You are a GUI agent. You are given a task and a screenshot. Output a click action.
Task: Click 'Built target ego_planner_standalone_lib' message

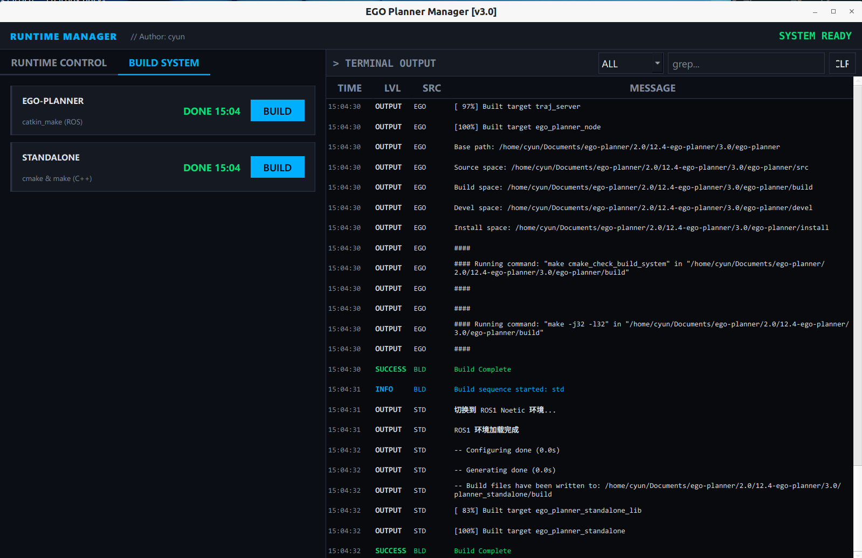pyautogui.click(x=548, y=511)
